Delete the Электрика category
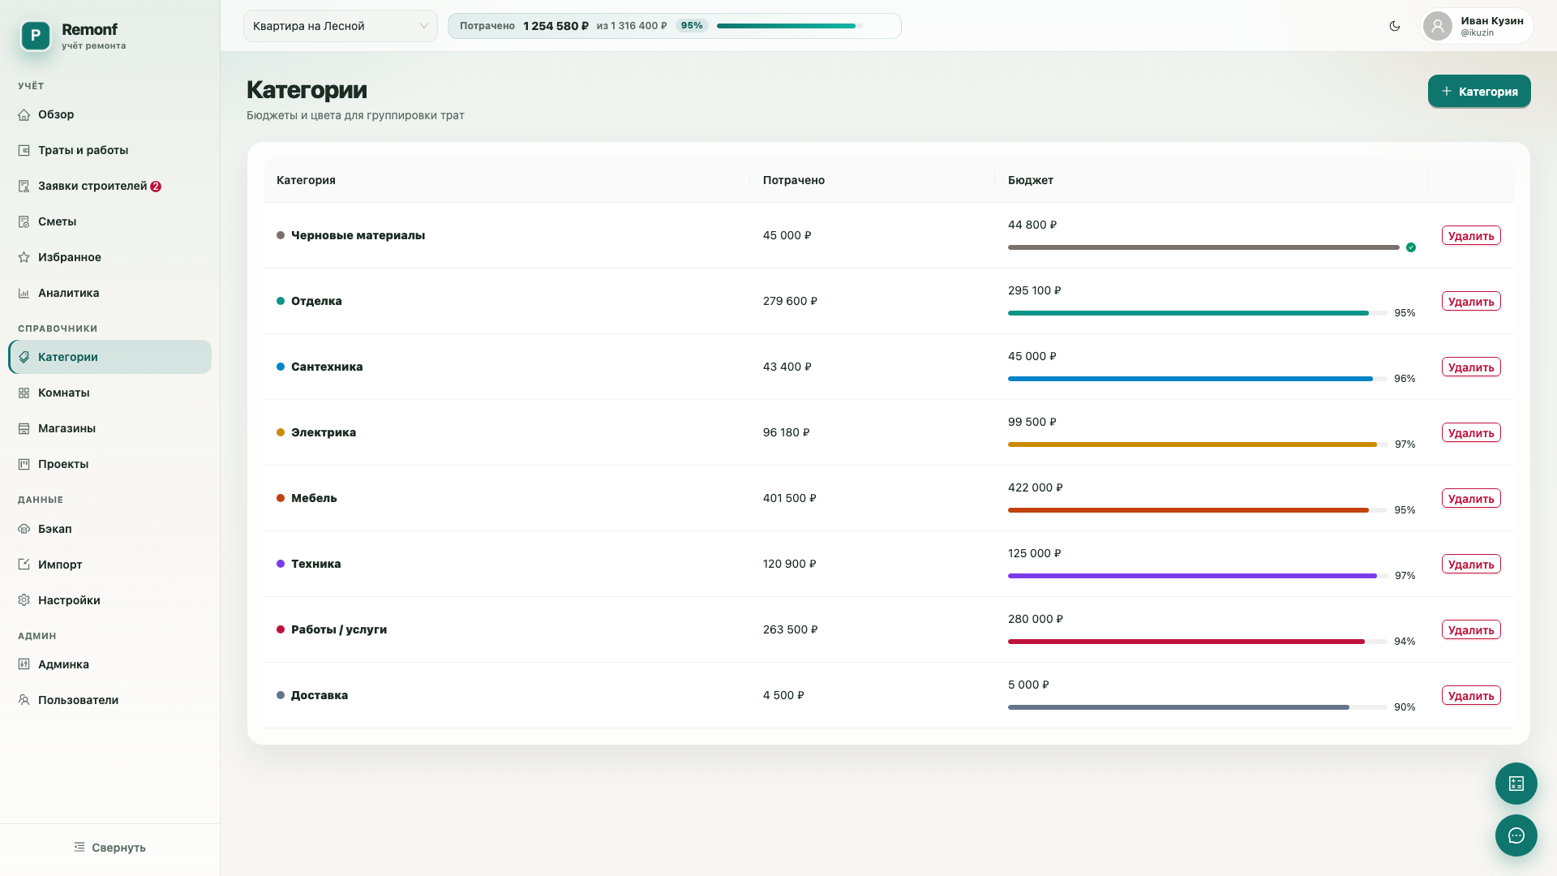 [1471, 432]
